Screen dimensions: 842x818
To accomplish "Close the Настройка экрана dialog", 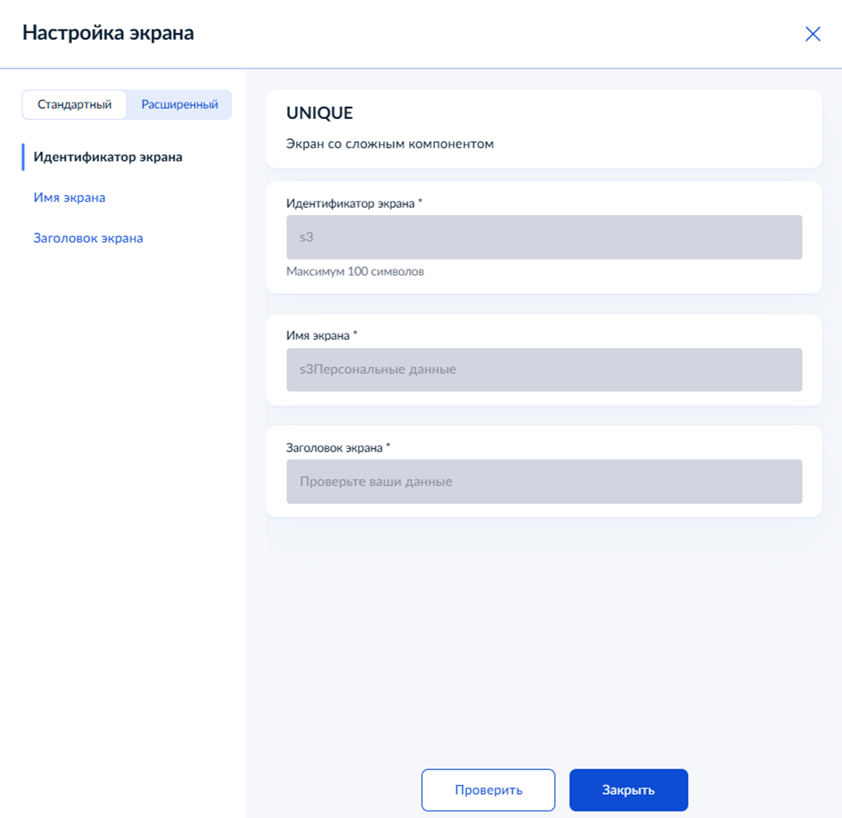I will pos(813,33).
